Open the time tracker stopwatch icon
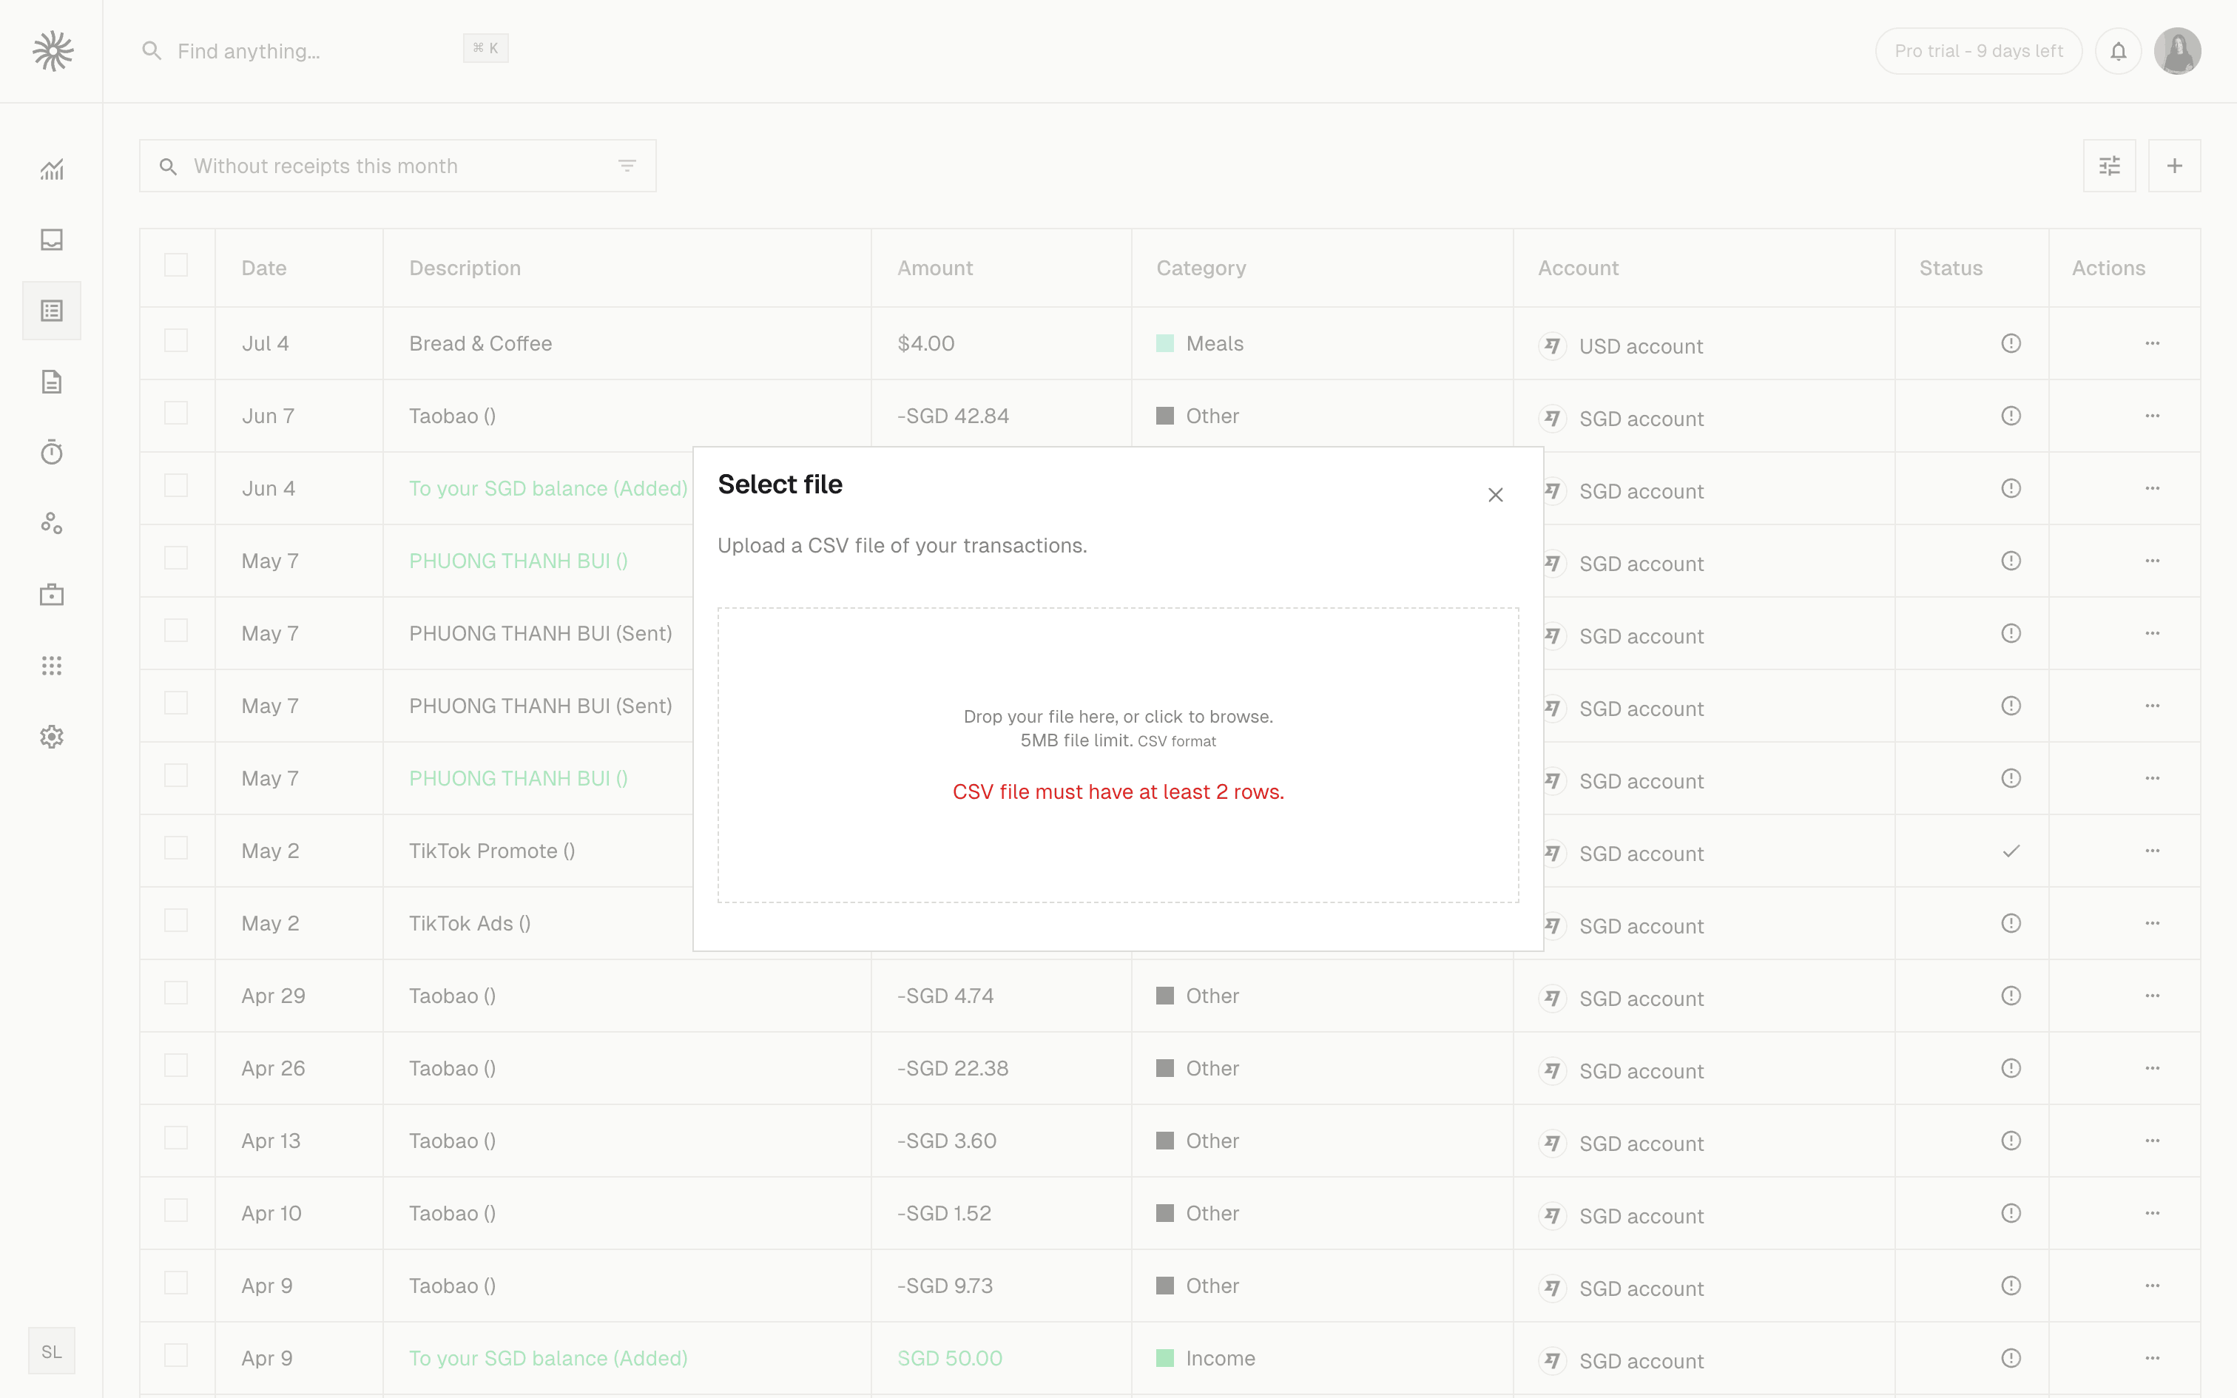 pyautogui.click(x=52, y=452)
